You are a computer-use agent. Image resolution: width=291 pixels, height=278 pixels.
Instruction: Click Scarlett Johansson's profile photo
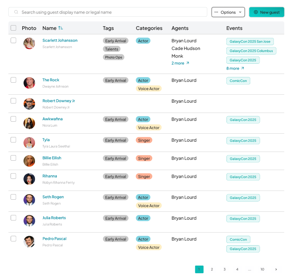[29, 43]
